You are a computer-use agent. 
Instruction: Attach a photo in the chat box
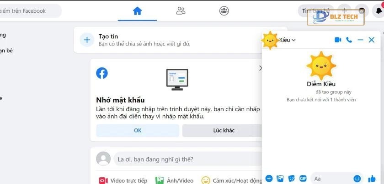tap(280, 179)
